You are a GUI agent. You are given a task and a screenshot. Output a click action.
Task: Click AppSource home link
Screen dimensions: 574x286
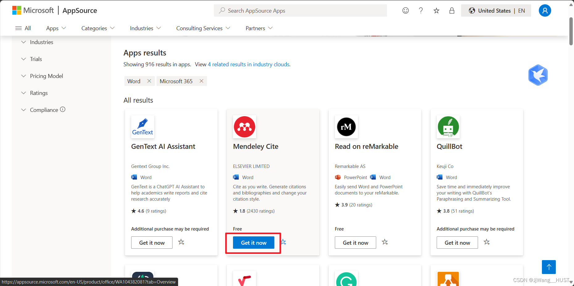pos(80,10)
